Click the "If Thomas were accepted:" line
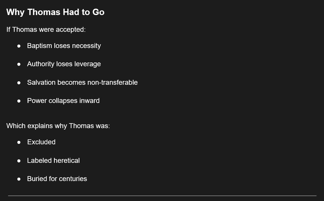Viewport: 324px width, 201px height. tap(46, 29)
